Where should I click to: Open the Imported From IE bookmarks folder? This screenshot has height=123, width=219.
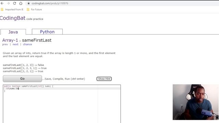pos(12,10)
